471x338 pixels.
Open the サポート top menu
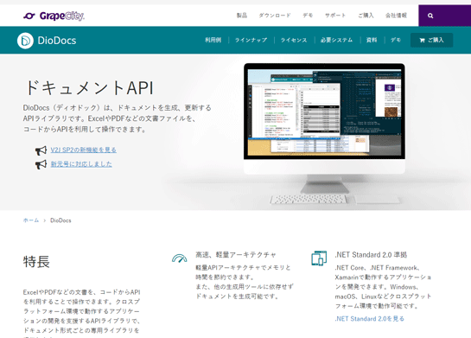(x=335, y=16)
